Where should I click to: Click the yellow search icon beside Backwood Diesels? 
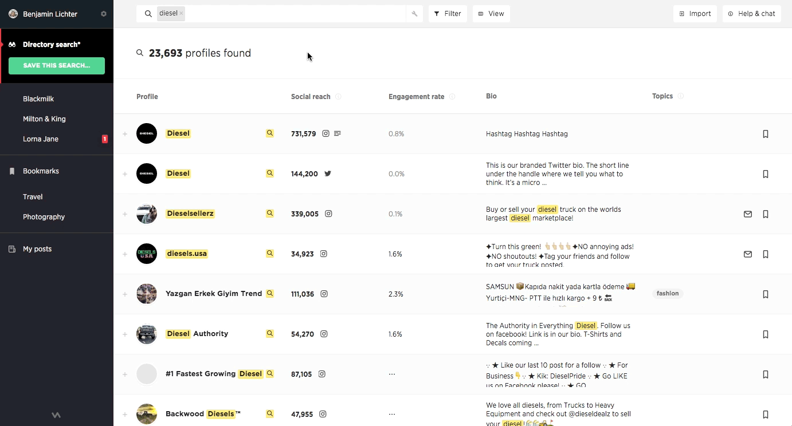coord(270,414)
